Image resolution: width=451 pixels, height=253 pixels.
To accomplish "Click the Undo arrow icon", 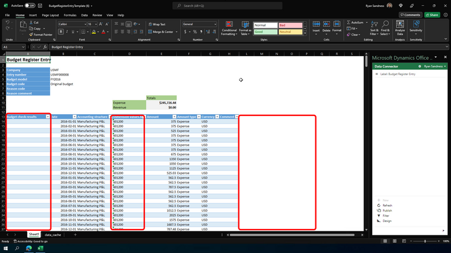I will click(x=8, y=22).
